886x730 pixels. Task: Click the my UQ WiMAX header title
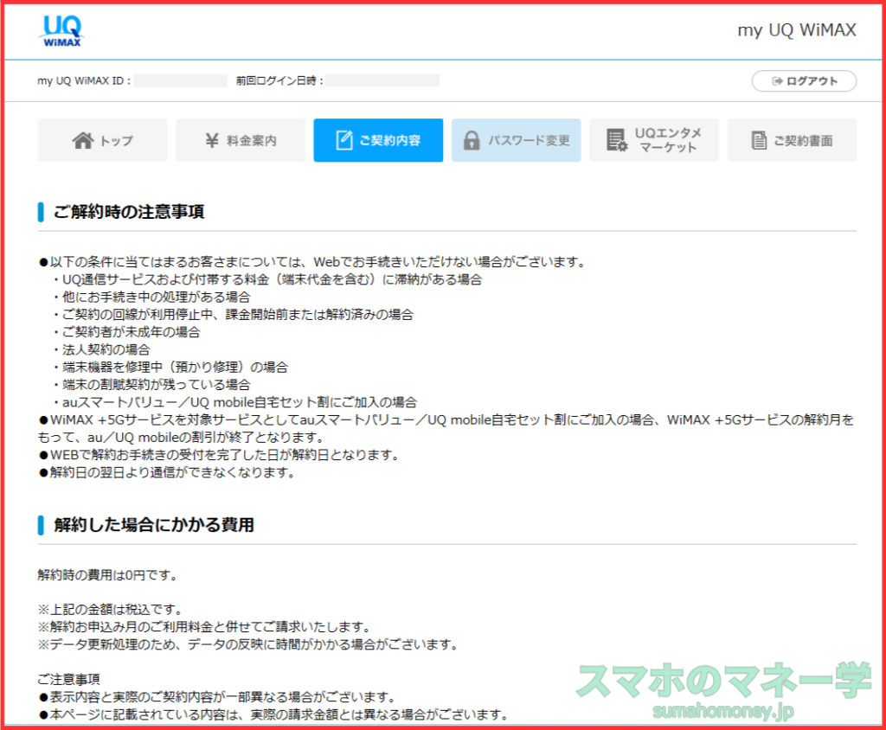click(x=797, y=30)
